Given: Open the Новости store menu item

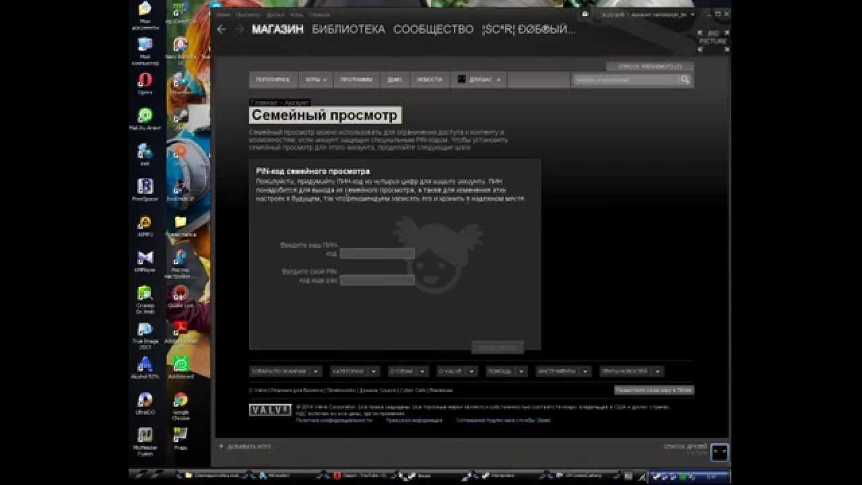Looking at the screenshot, I should click(x=430, y=79).
